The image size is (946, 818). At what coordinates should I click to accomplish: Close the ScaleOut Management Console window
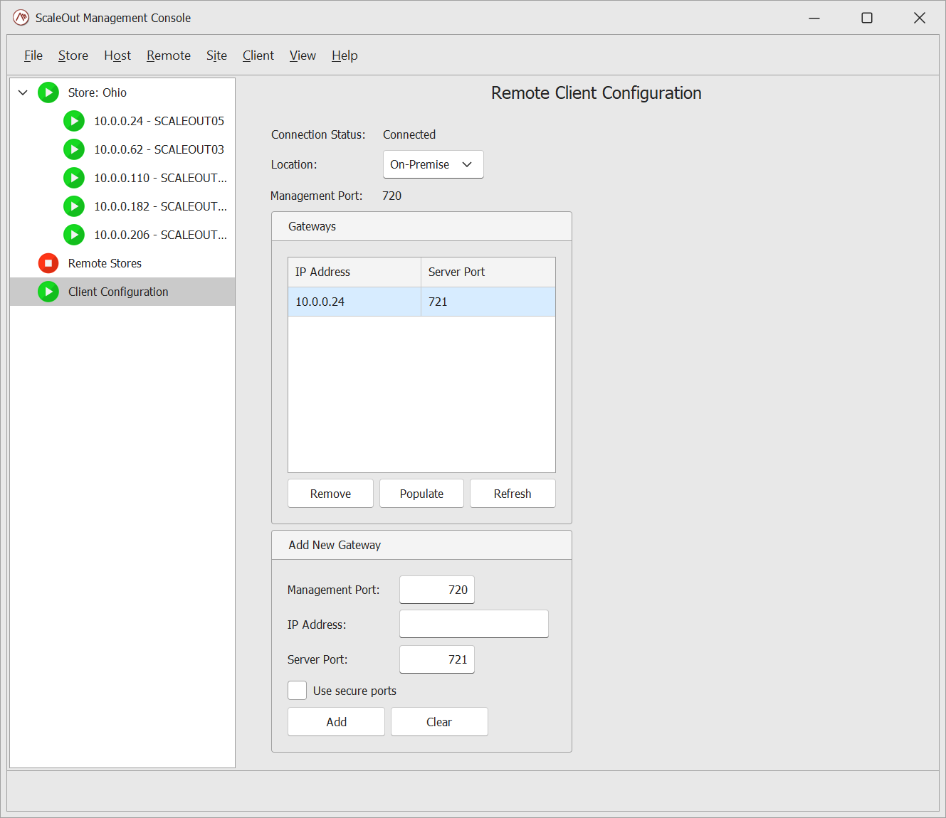[x=920, y=18]
